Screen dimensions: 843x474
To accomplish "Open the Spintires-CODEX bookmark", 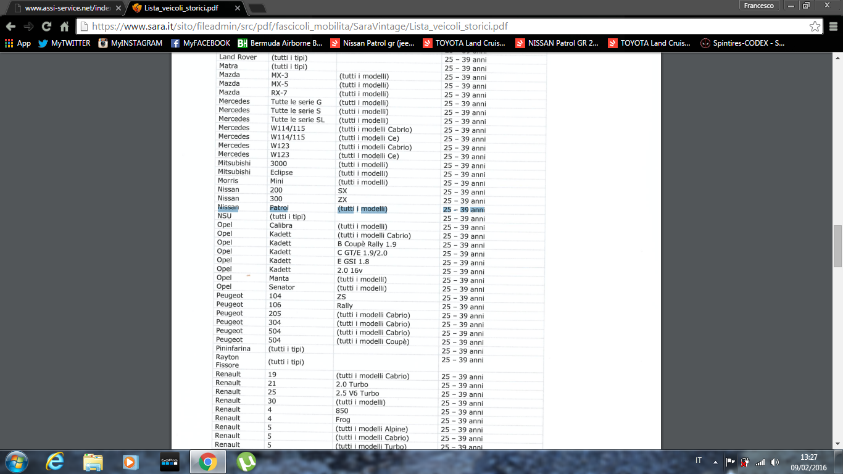I will [742, 43].
